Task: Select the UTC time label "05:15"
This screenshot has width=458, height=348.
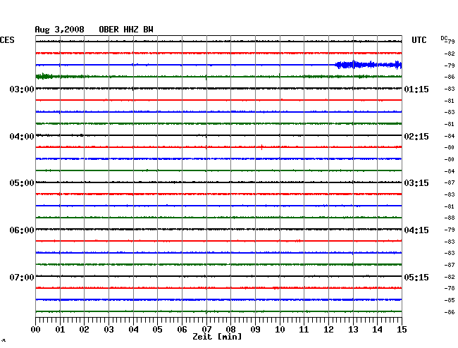Action: click(x=416, y=277)
